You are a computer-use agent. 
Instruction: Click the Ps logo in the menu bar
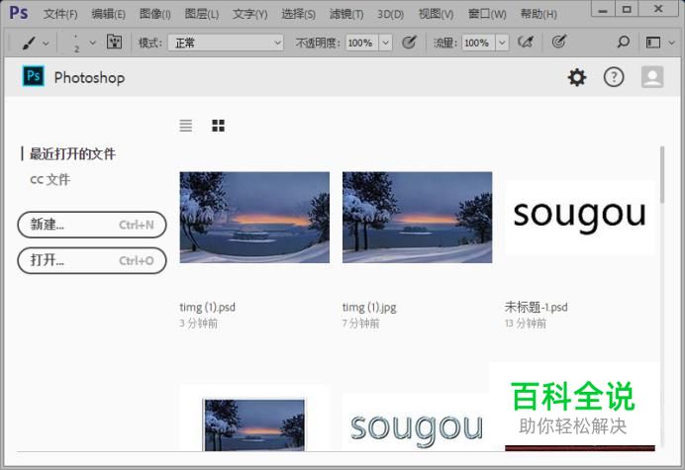pyautogui.click(x=19, y=13)
